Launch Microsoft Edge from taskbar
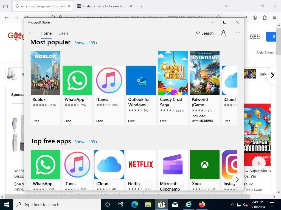 [x=134, y=205]
